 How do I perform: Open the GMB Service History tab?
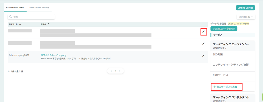coord(39,8)
